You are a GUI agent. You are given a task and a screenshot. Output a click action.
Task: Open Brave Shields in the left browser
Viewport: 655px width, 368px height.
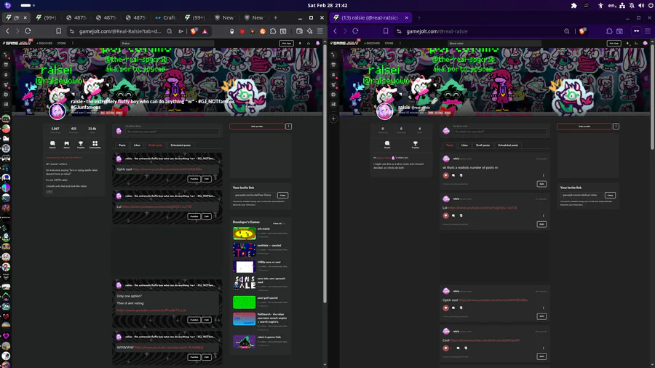(194, 31)
